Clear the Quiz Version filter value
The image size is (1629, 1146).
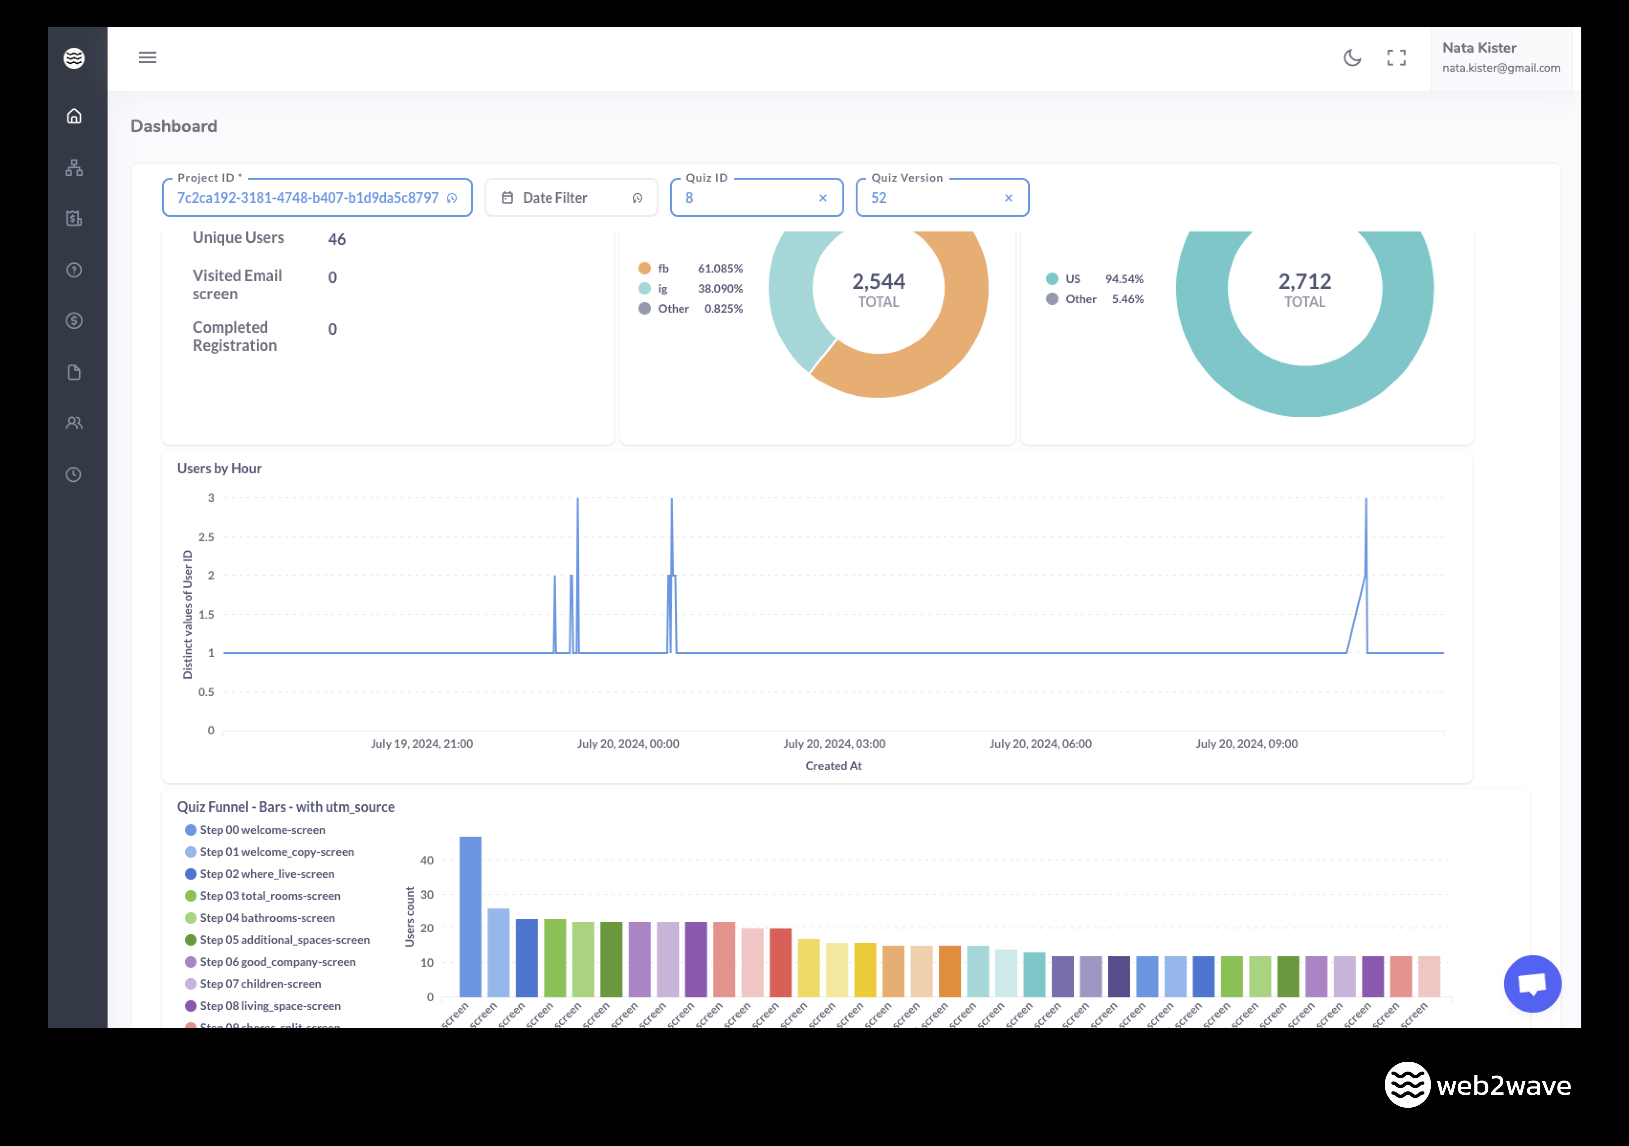[x=1008, y=198]
